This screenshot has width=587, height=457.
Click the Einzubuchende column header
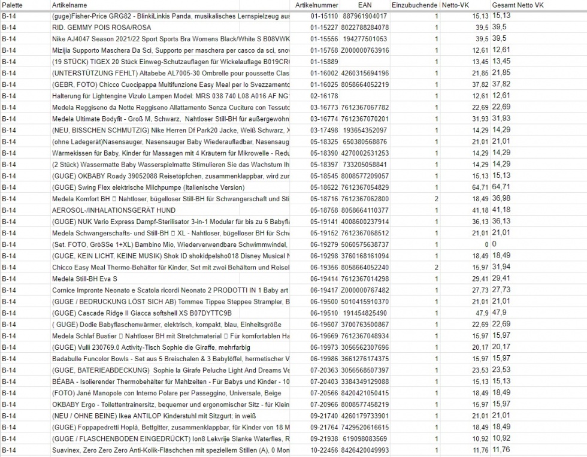(414, 5)
